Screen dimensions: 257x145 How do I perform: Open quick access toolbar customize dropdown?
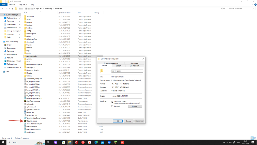pos(11,2)
